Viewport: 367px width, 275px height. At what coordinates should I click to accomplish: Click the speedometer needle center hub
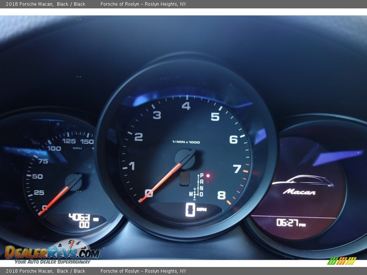pos(73,182)
